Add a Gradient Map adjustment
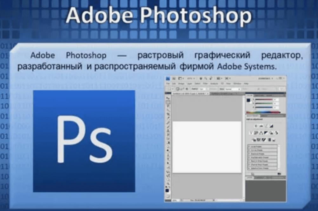318x211 pixels. [269, 140]
